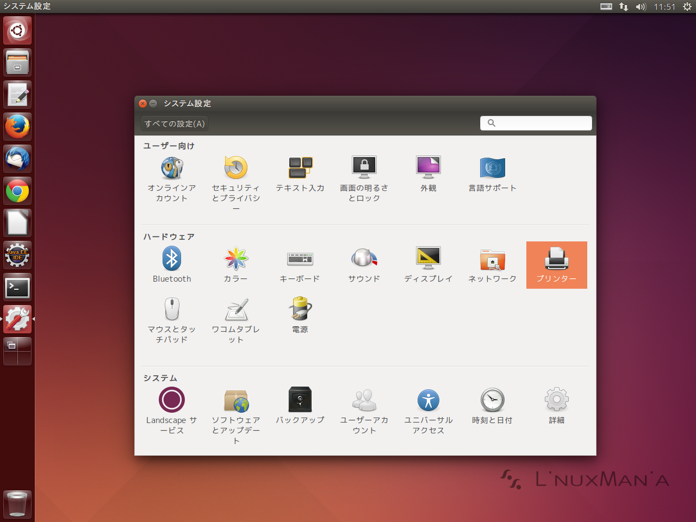Viewport: 696px width, 522px height.
Task: Open the 11:51 clock menu
Action: point(664,7)
